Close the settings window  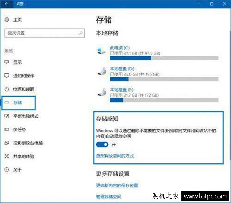[x=224, y=4]
